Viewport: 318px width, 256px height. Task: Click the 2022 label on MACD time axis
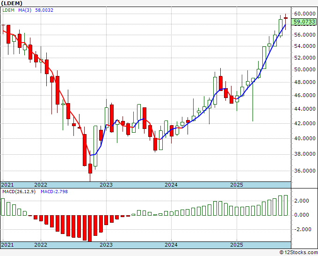[x=41, y=245]
